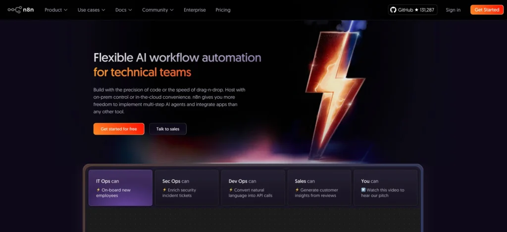Click the lightning icon beside Enrich security incident tickets
The height and width of the screenshot is (232, 507).
coord(164,190)
